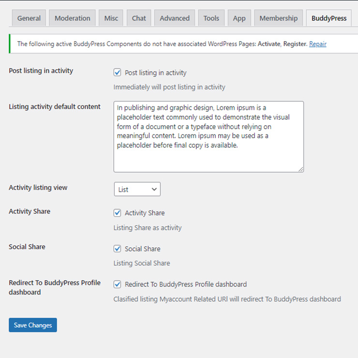Switch to the Moderation tab
Viewport: 358px width, 358px height.
73,18
